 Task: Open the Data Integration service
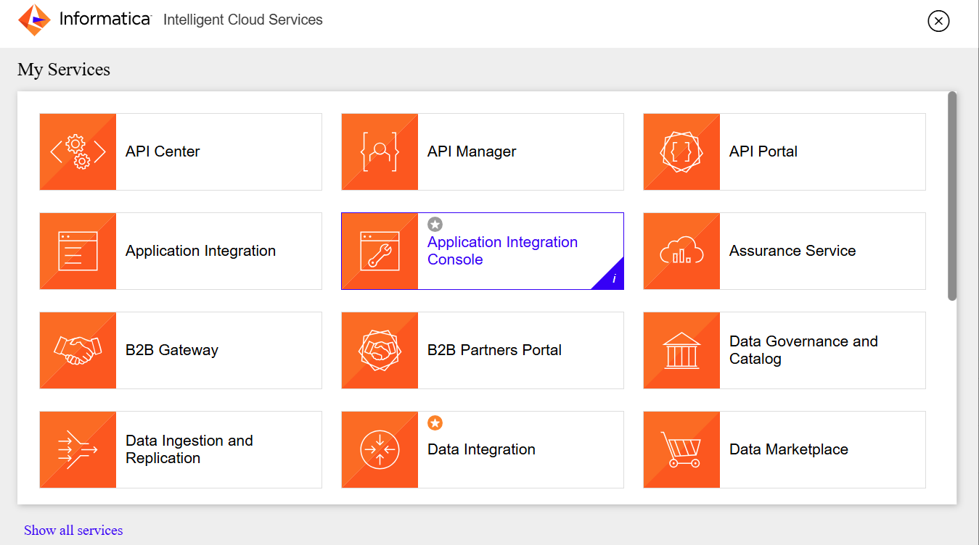[x=481, y=449]
